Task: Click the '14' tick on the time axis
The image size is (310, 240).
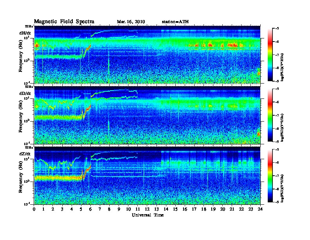Action: pos(166,209)
